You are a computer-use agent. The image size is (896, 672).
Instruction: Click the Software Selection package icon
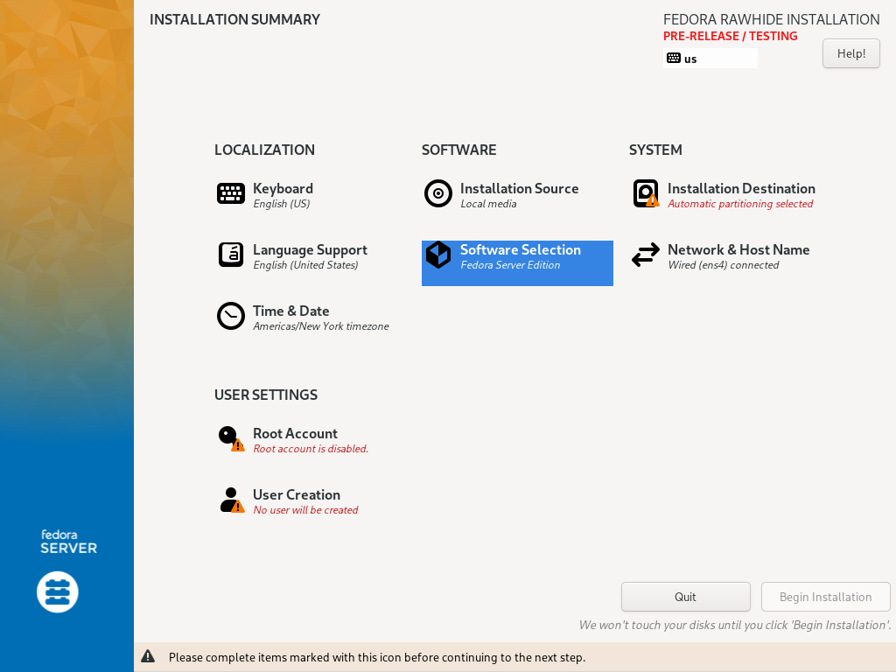click(x=438, y=255)
